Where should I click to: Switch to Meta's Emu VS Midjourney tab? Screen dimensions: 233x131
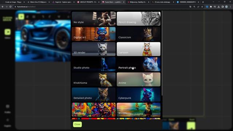(x=38, y=2)
